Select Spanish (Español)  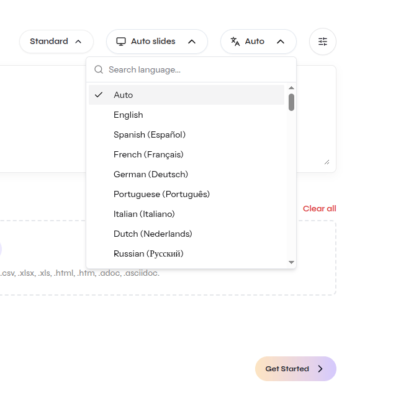pyautogui.click(x=186, y=134)
